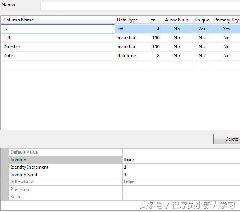Click length 100 in Director row
The width and height of the screenshot is (240, 212).
154,47
